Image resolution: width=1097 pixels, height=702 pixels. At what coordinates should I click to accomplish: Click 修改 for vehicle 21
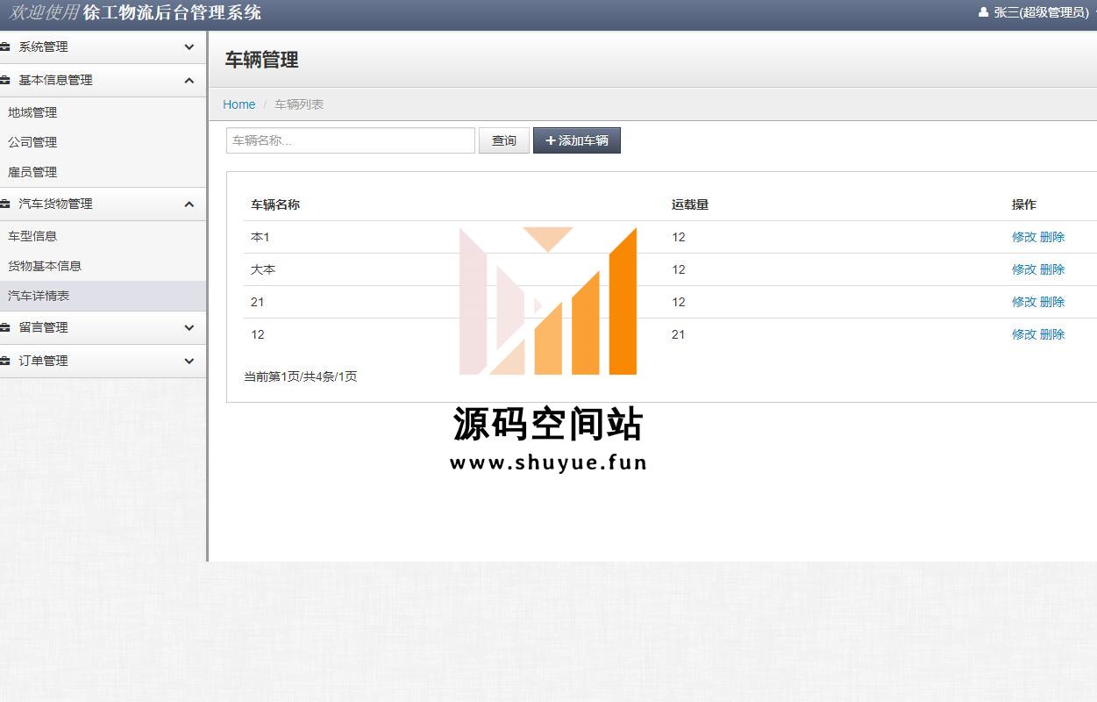1024,302
